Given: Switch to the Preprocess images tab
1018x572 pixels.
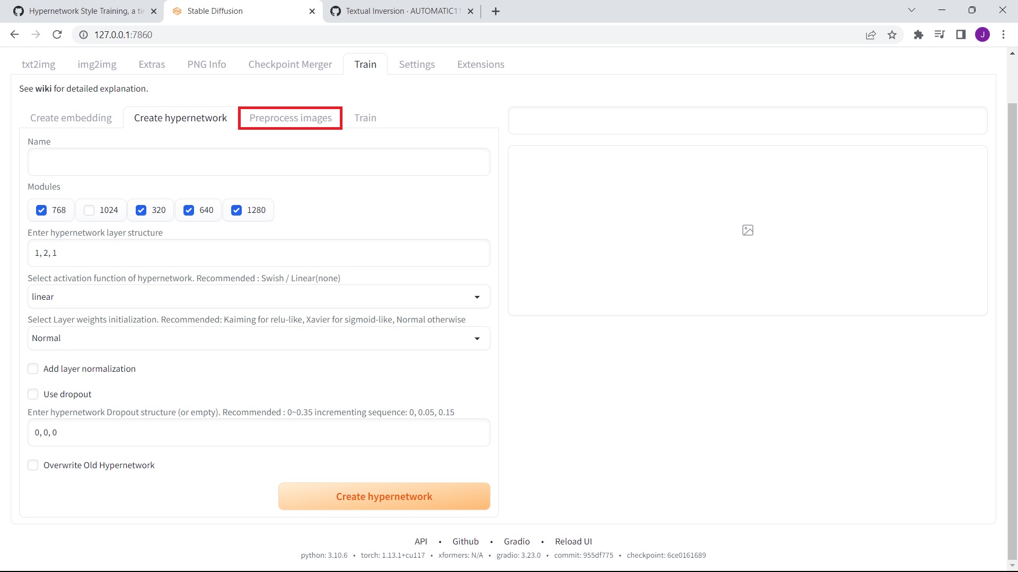Looking at the screenshot, I should pyautogui.click(x=291, y=118).
